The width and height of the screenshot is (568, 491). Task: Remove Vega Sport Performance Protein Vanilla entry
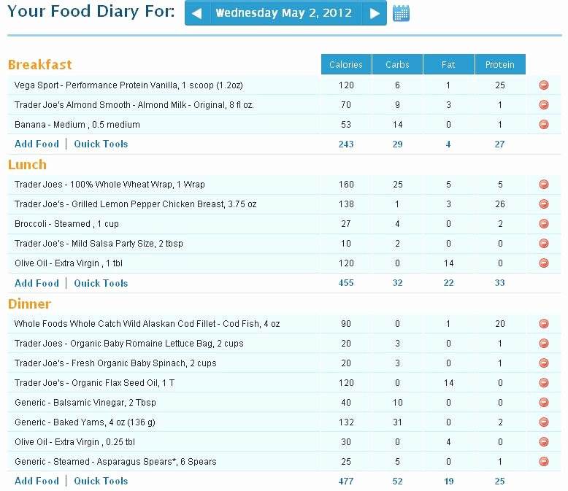point(544,85)
